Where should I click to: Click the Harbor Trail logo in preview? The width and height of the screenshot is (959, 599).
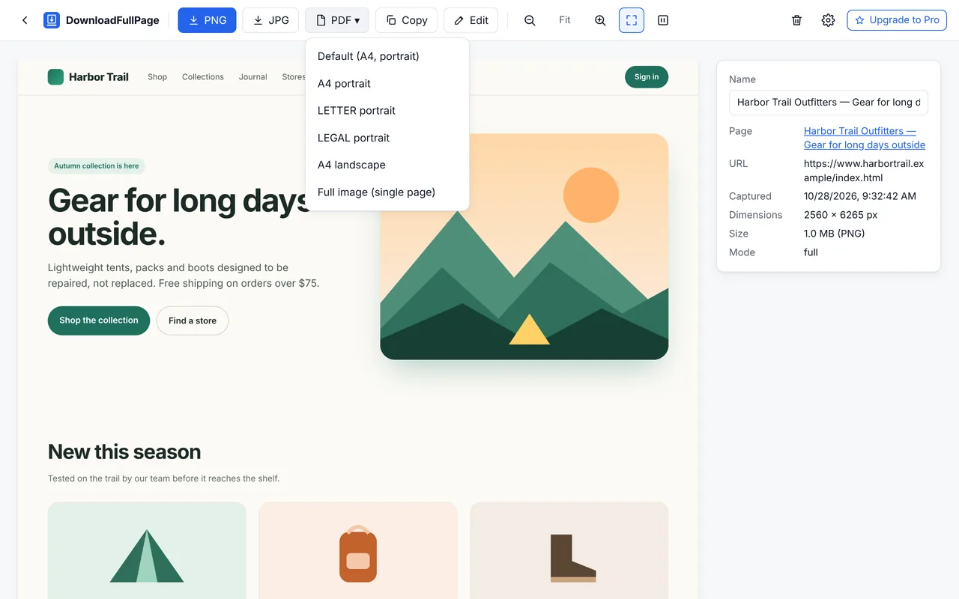[x=88, y=77]
